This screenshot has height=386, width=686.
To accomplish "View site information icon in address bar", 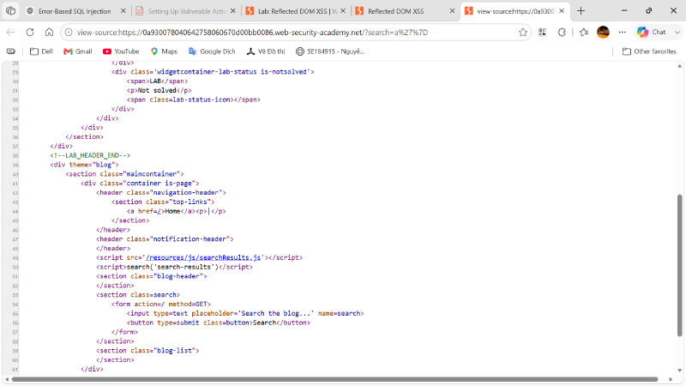I will pos(69,33).
